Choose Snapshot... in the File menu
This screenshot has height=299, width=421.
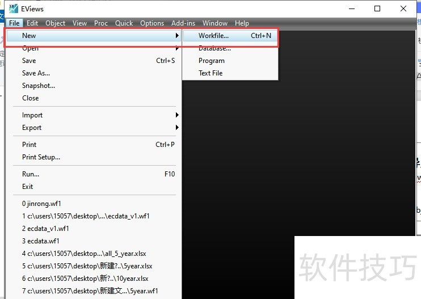(x=93, y=86)
